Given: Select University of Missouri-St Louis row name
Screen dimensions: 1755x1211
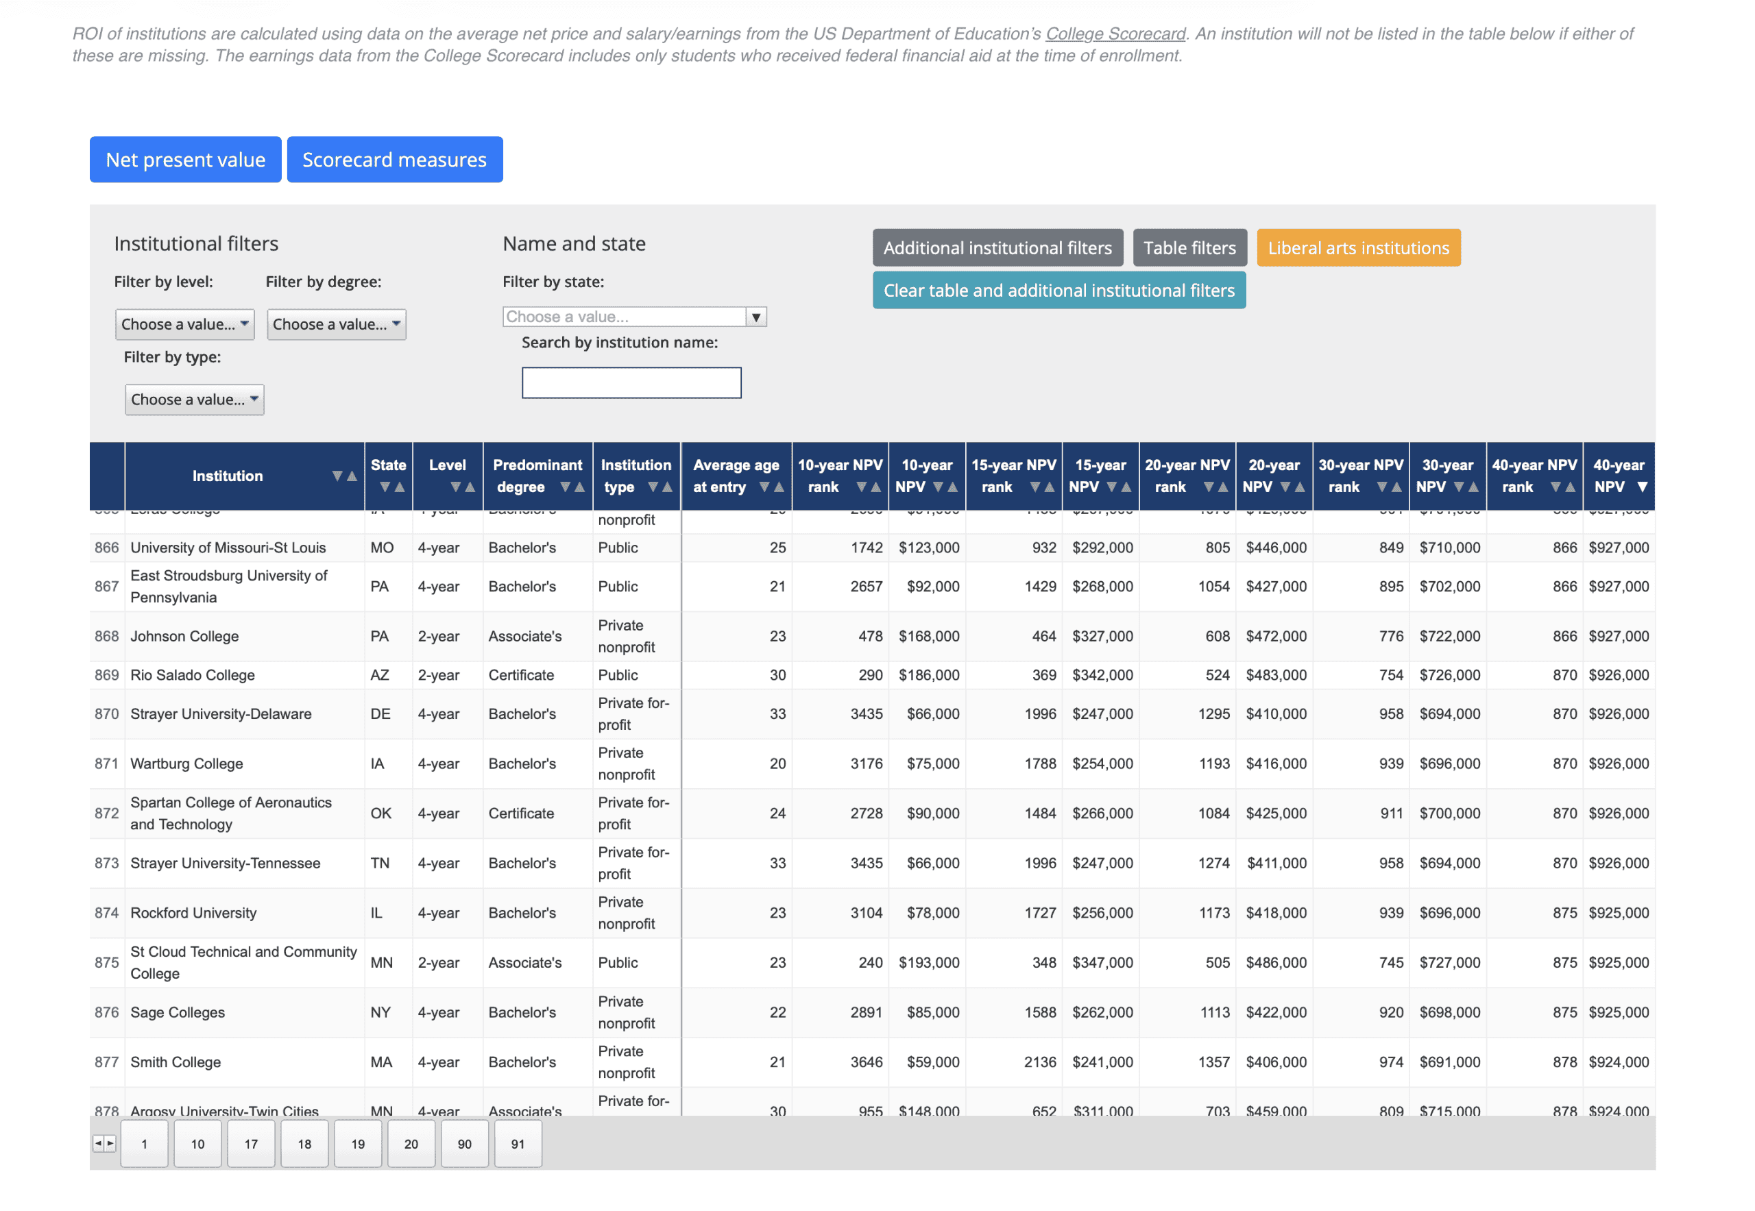Looking at the screenshot, I should pyautogui.click(x=228, y=548).
